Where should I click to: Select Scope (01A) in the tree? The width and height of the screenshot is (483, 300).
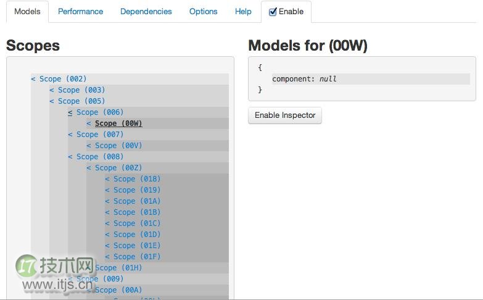click(137, 201)
